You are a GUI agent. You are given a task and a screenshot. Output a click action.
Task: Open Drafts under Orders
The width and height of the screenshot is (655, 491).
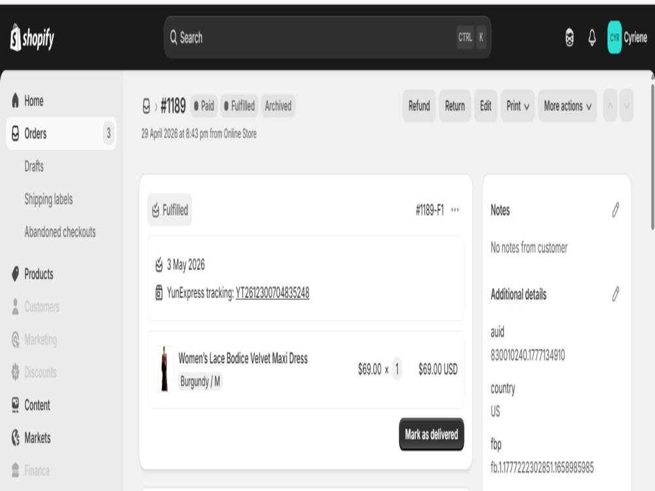click(34, 166)
